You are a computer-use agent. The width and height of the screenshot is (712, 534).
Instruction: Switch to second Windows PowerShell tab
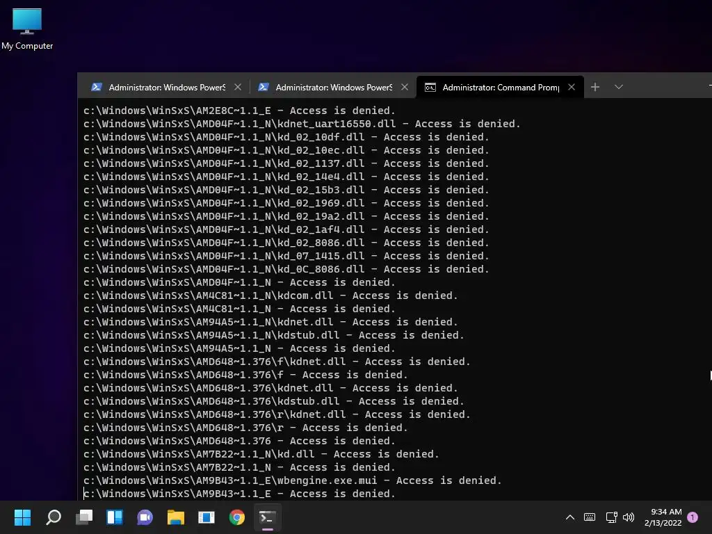point(333,87)
